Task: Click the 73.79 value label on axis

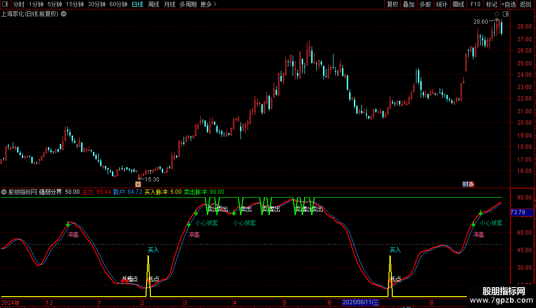Action: pyautogui.click(x=522, y=212)
